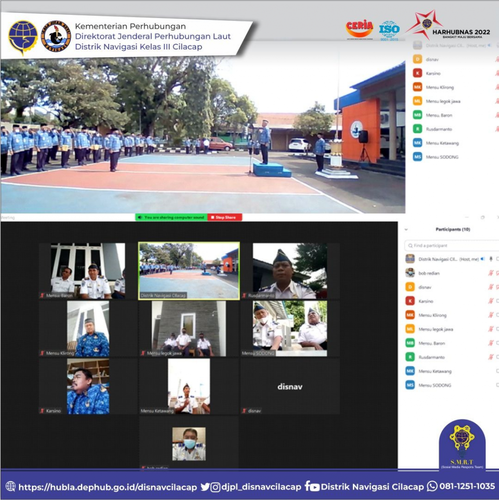The image size is (499, 500).
Task: Click the Instagram icon in the footer
Action: point(216,487)
